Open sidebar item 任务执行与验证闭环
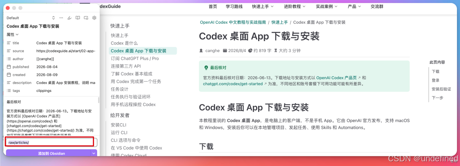Screen dimensions: 460x166 (x=131, y=97)
